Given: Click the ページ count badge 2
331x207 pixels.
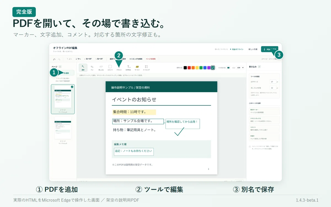Looking at the screenshot, I should tap(60, 67).
